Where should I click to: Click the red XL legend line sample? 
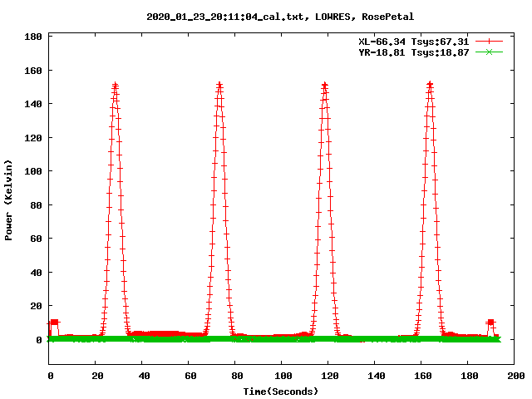click(x=489, y=41)
